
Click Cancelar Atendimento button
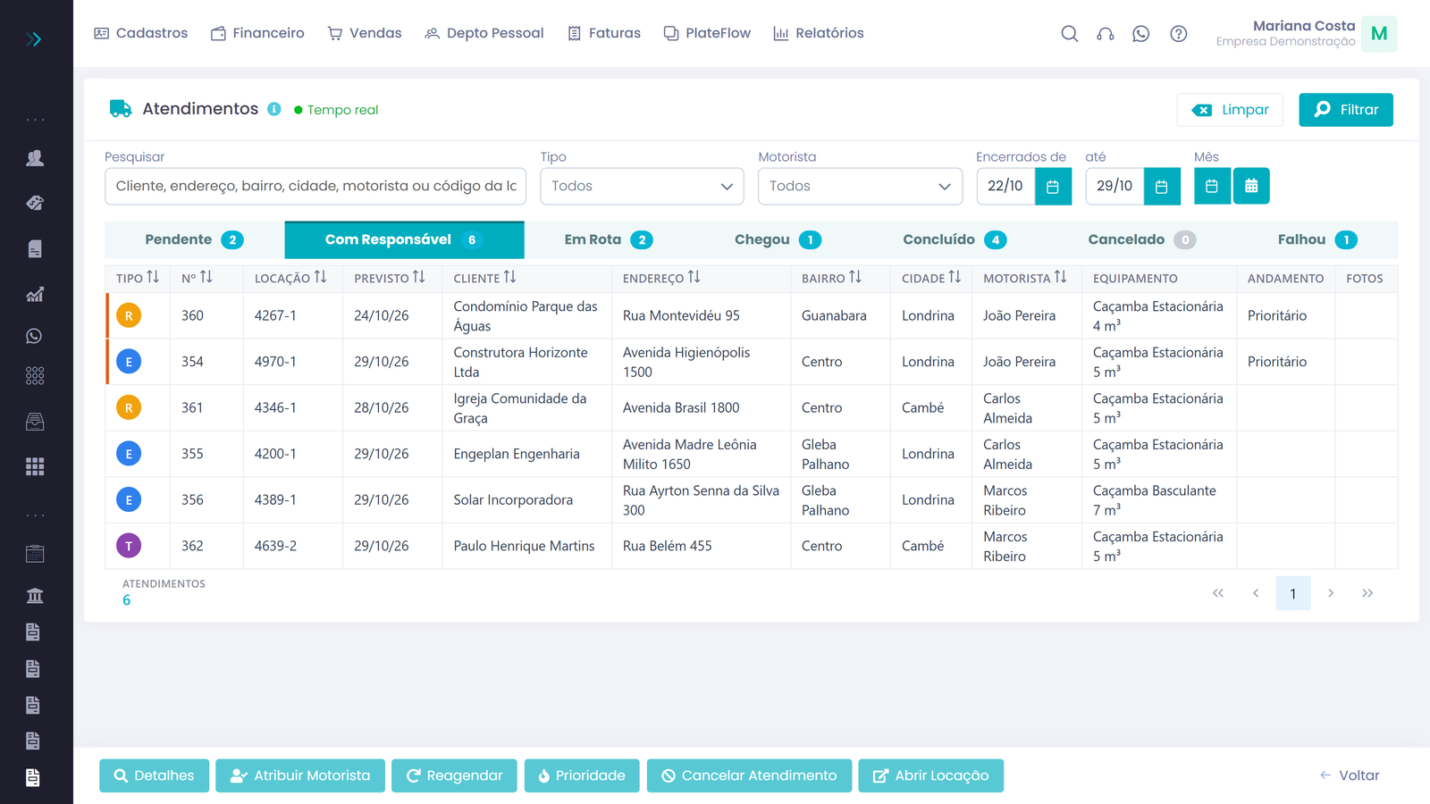tap(749, 775)
